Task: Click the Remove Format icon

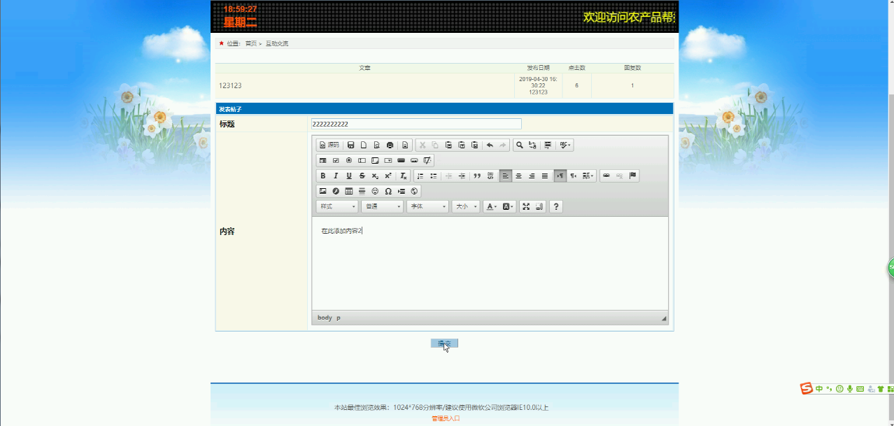Action: point(404,176)
